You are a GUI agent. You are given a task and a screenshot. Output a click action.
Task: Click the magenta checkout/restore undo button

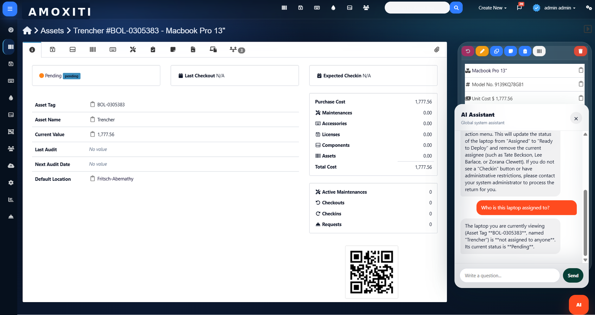[x=468, y=51]
